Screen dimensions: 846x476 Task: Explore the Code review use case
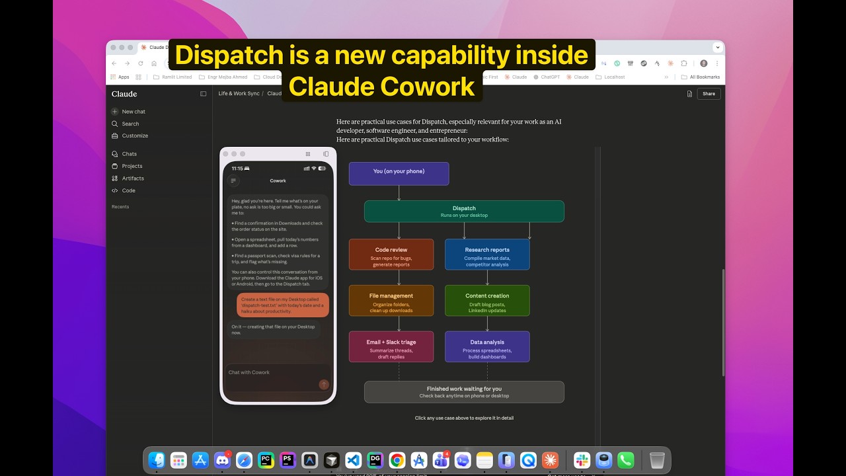[391, 255]
